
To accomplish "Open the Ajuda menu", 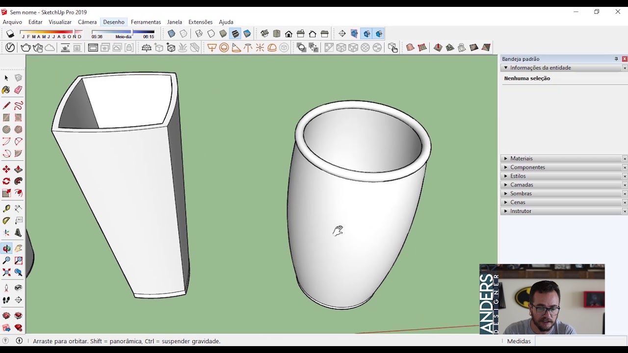I will pyautogui.click(x=226, y=22).
